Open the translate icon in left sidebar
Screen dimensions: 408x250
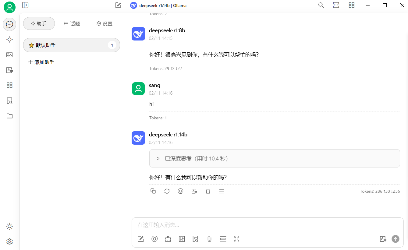click(x=9, y=70)
